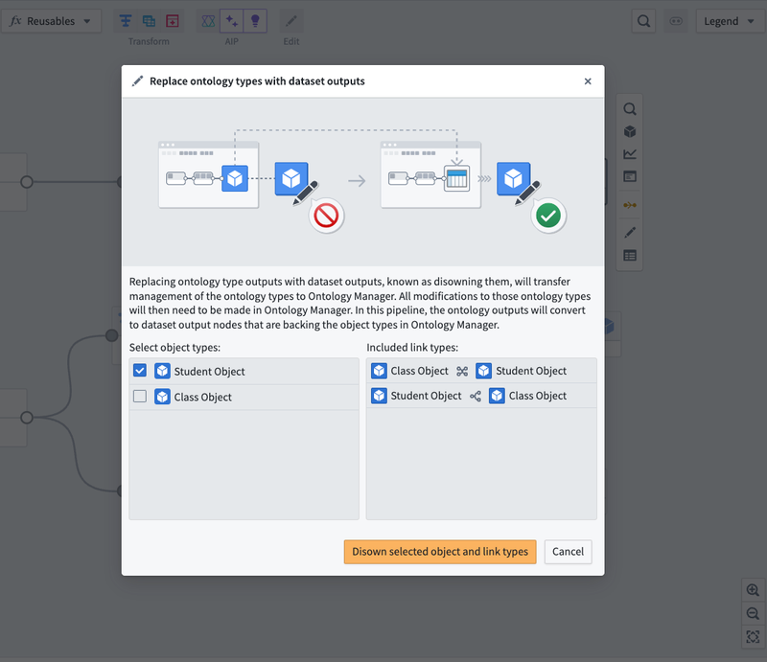Open the search tool in right sidebar
The width and height of the screenshot is (767, 662).
point(630,109)
